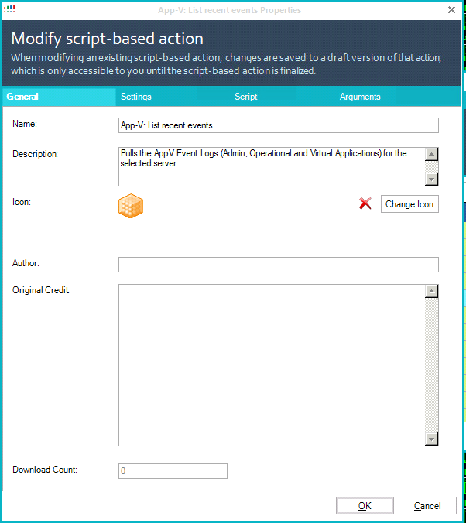Click inside the Description text box
This screenshot has height=523, width=466.
coord(271,166)
